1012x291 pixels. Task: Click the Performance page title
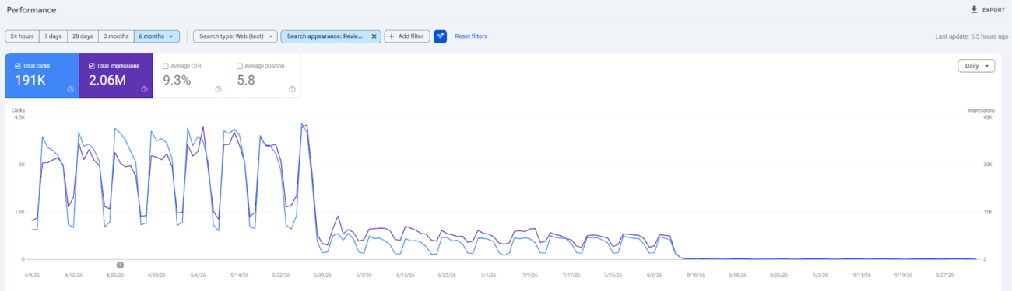click(x=31, y=9)
